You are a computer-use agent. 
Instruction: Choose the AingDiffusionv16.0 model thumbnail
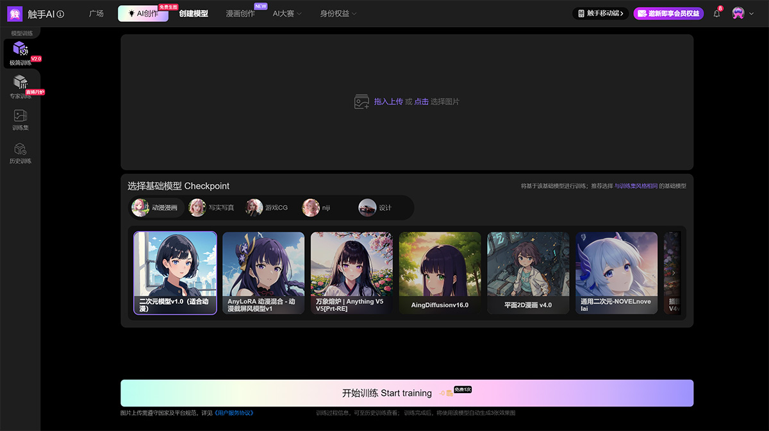[x=440, y=273]
